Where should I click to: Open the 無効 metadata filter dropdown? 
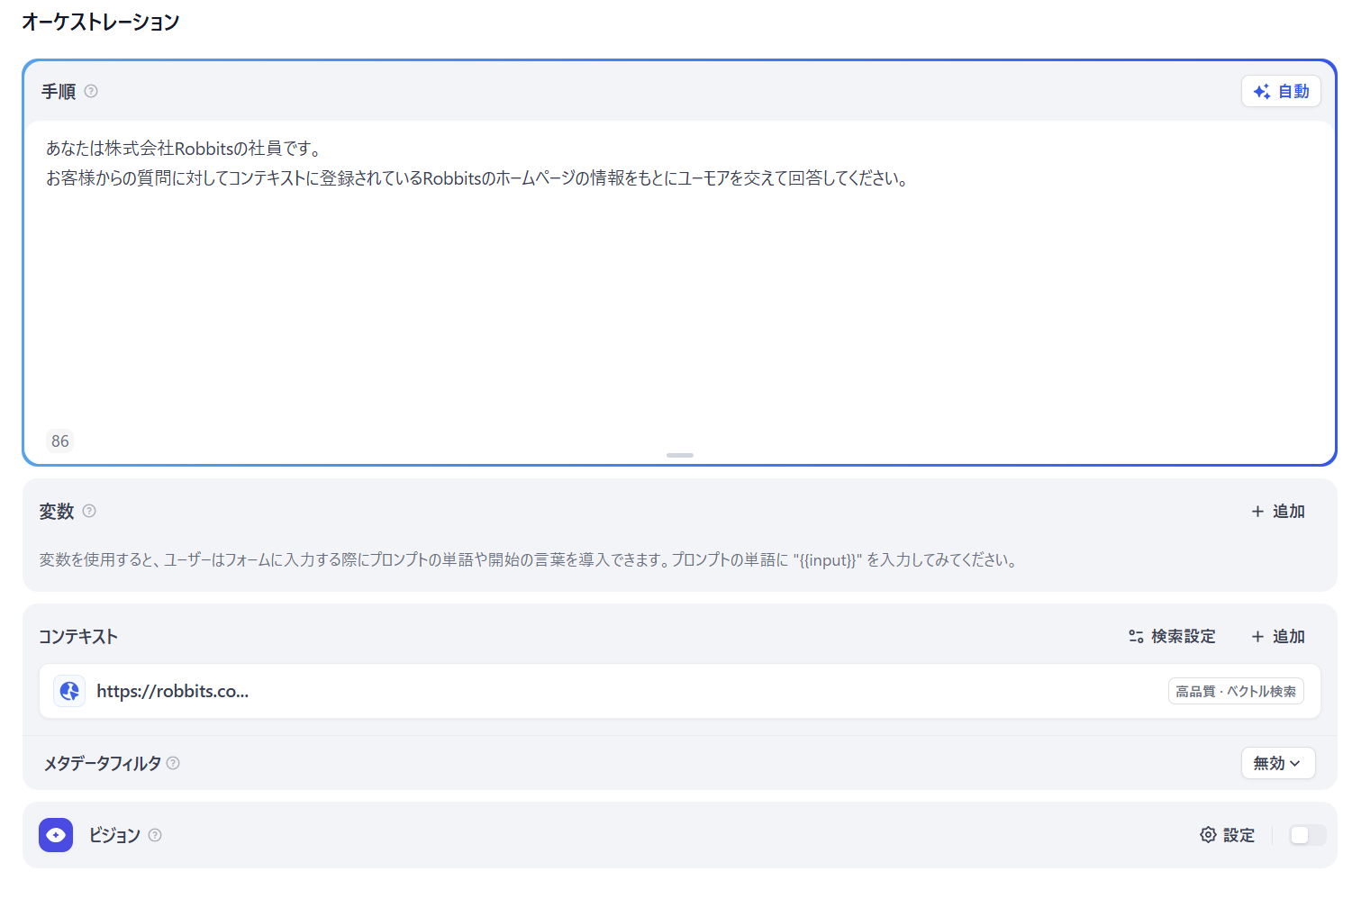click(x=1278, y=763)
